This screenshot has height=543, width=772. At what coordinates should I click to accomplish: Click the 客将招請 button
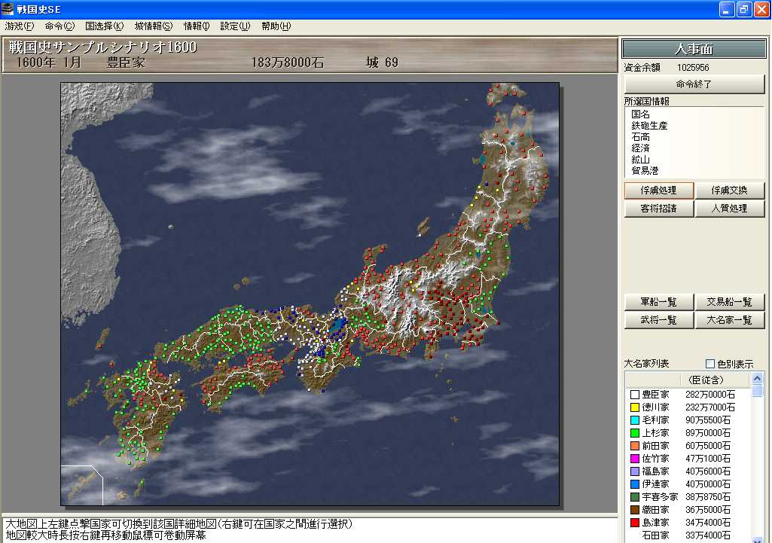[x=659, y=209]
